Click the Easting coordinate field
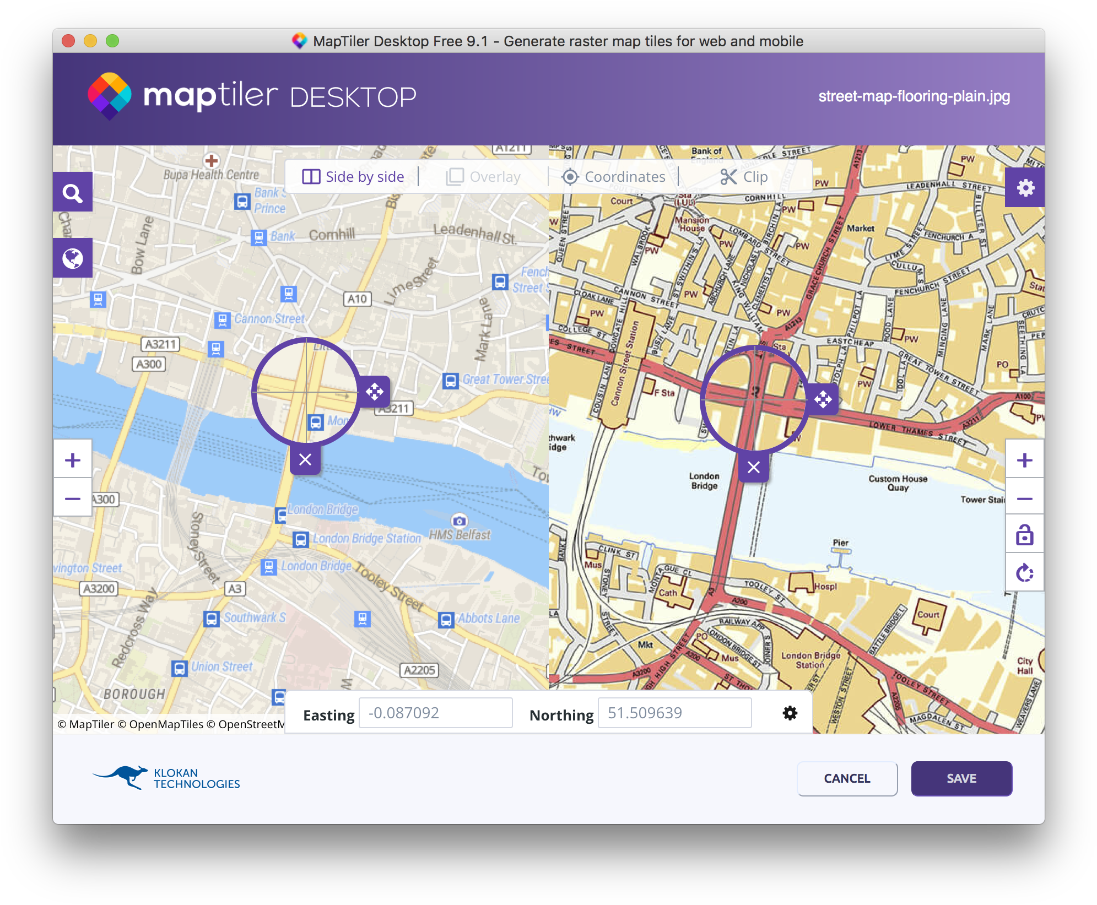The image size is (1097, 905). pos(435,713)
